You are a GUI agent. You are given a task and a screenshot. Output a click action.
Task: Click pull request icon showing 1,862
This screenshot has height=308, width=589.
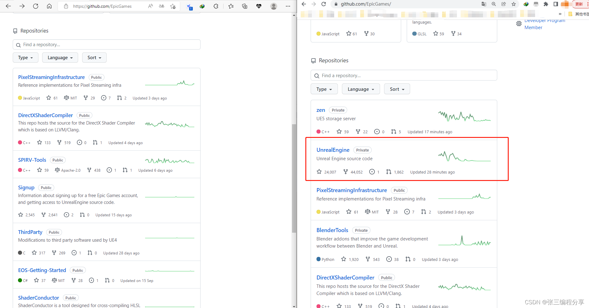(389, 172)
